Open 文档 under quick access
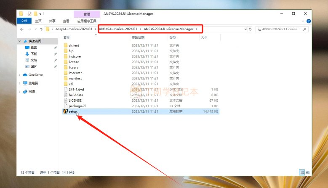Viewport: 328px width, 188px height. pos(33,60)
